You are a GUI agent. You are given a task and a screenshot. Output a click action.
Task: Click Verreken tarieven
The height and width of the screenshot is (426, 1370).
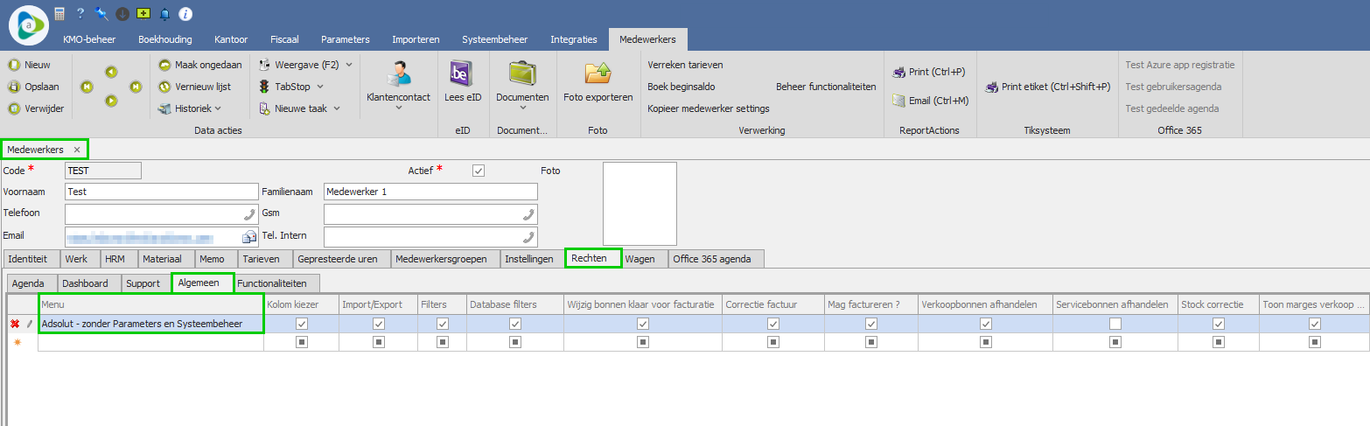pyautogui.click(x=685, y=65)
